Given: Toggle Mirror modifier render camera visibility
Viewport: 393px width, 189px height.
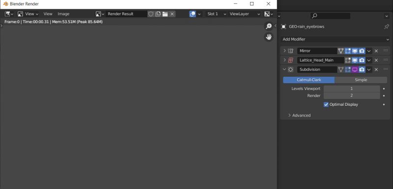Looking at the screenshot, I should [x=362, y=51].
